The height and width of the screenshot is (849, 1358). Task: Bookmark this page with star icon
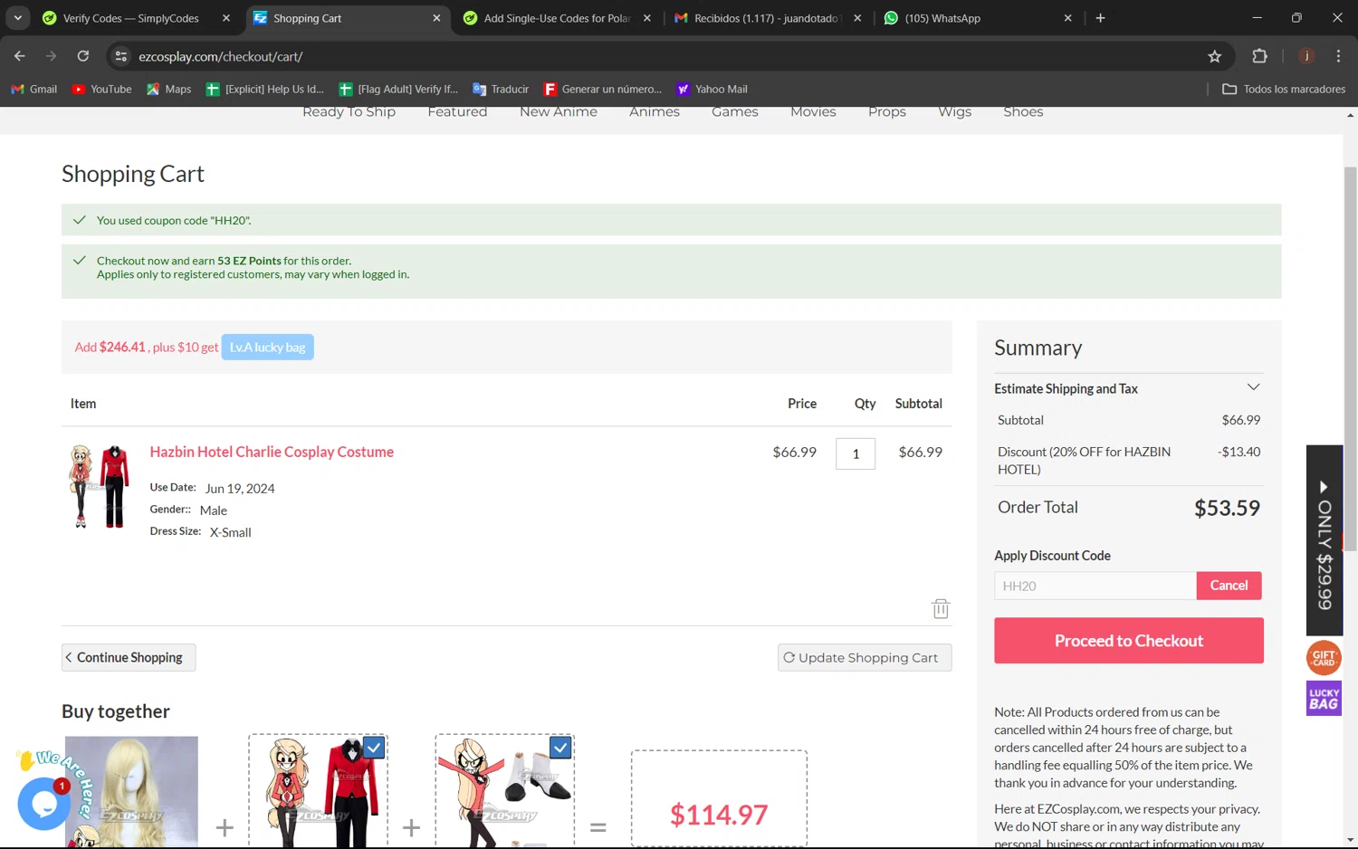tap(1215, 56)
